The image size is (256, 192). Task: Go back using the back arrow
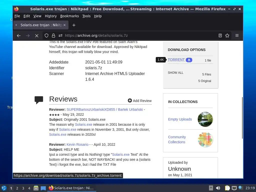click(x=19, y=35)
